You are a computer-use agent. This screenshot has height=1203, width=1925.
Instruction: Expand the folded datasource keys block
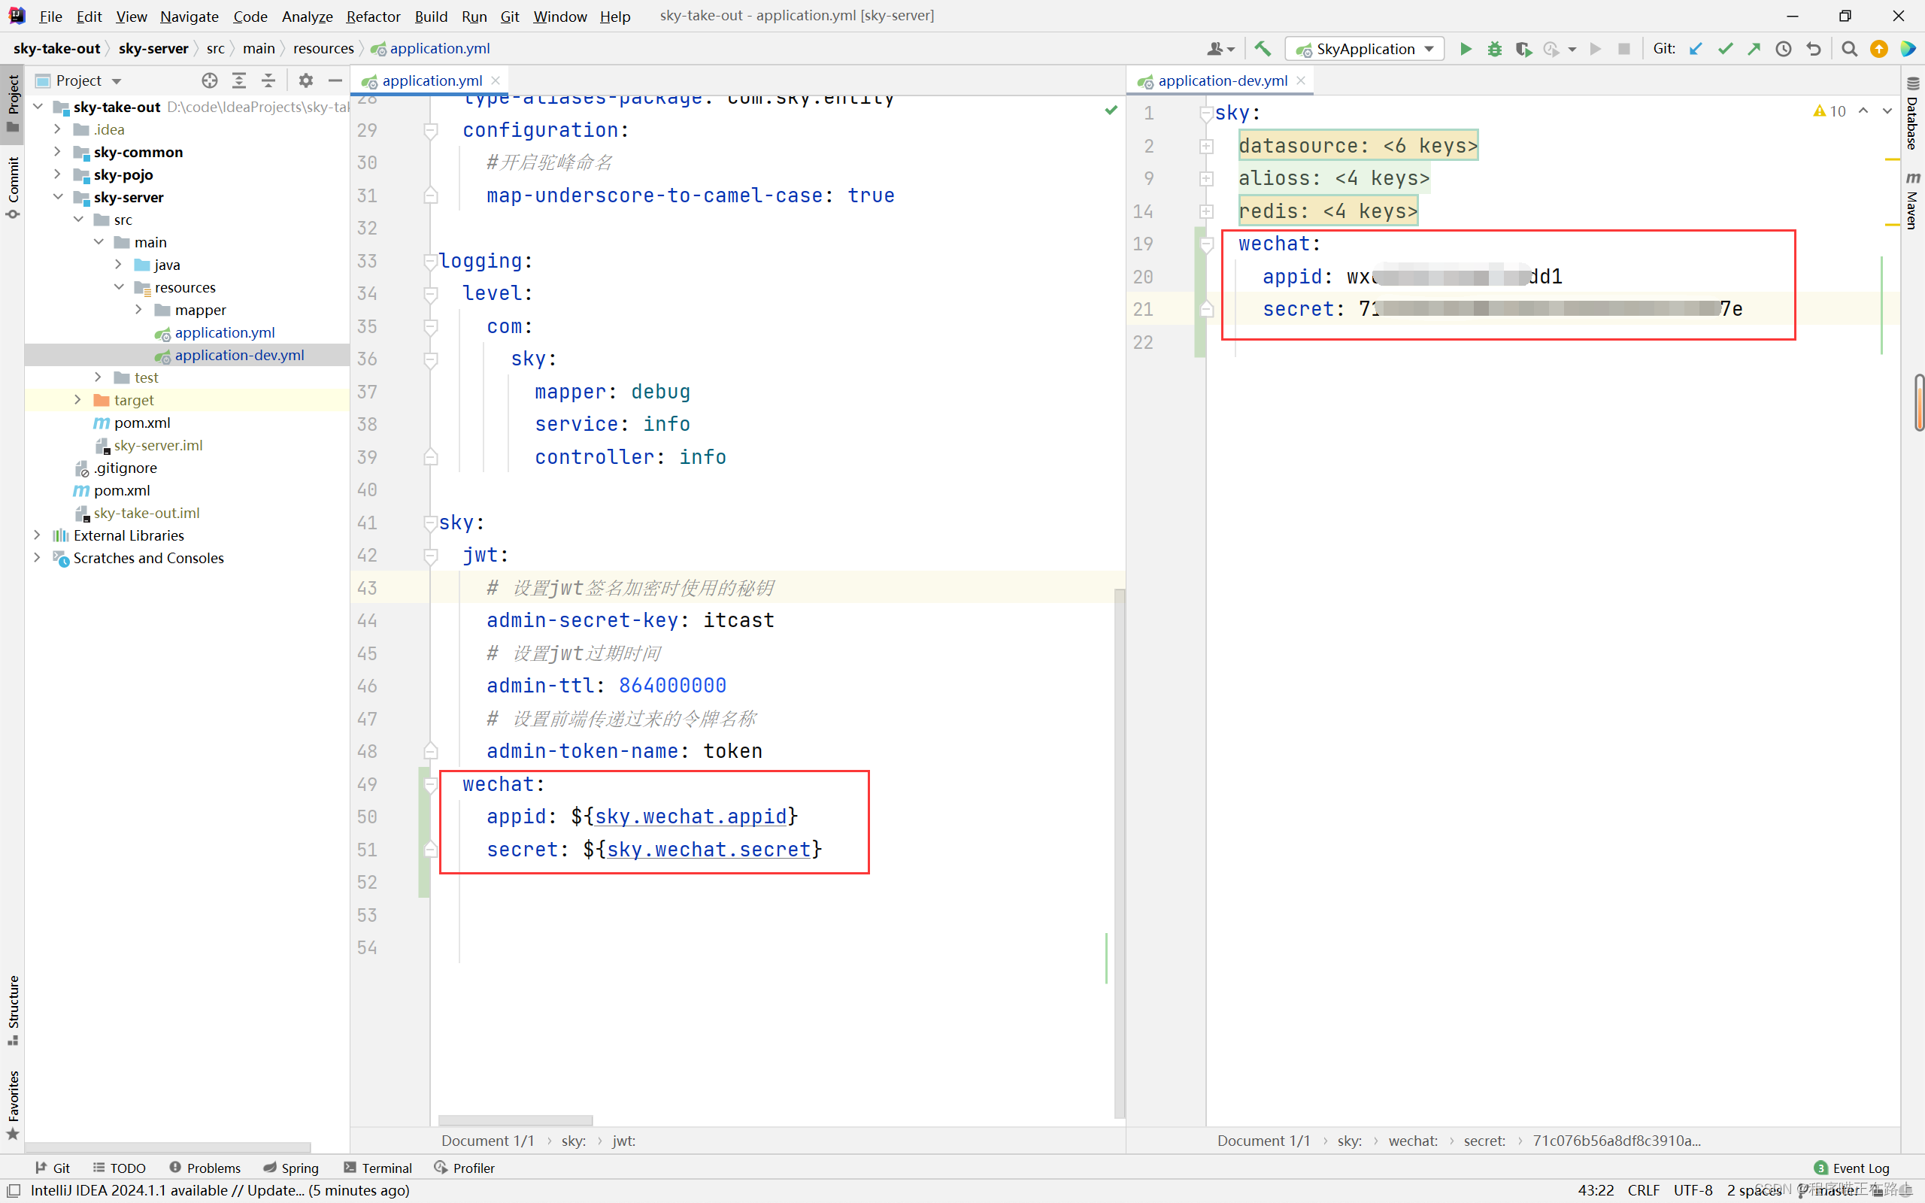[1207, 146]
